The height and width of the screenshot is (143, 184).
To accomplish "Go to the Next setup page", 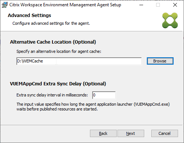I will point(131,133).
